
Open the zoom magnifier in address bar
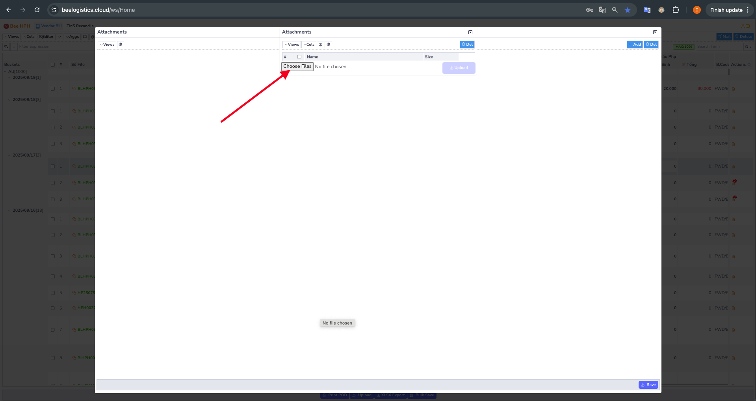pos(615,10)
